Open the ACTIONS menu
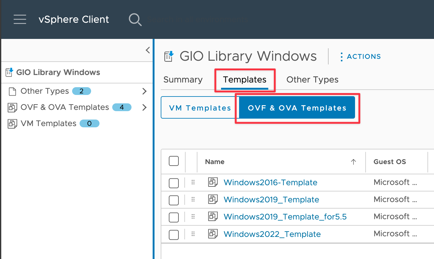434x259 pixels. pos(364,57)
